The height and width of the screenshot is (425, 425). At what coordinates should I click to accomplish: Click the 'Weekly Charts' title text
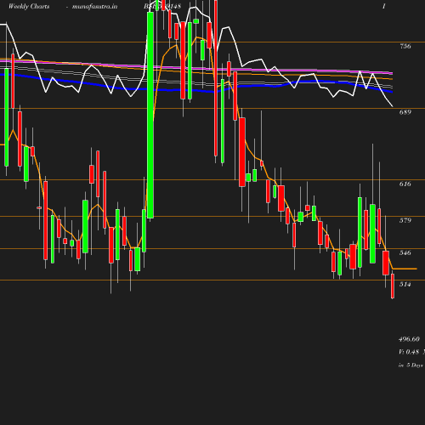coord(29,7)
